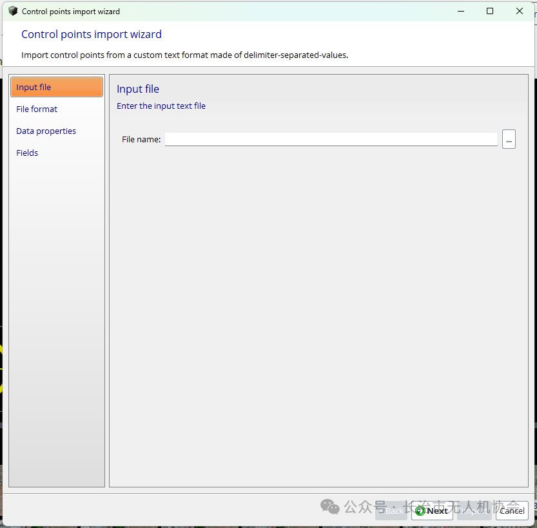This screenshot has width=537, height=528.
Task: Open the File format step
Action: pyautogui.click(x=37, y=109)
